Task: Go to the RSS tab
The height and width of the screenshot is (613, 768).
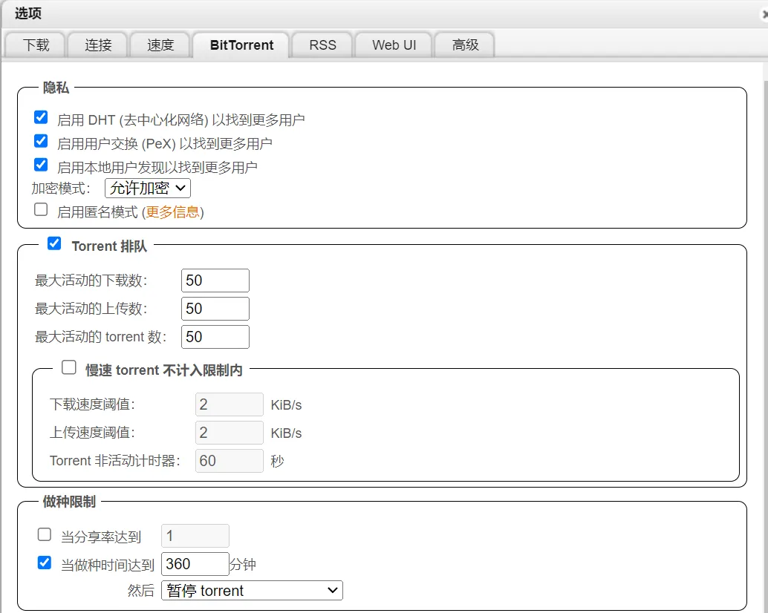Action: pyautogui.click(x=322, y=45)
